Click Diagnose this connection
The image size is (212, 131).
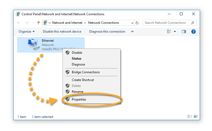click(107, 32)
